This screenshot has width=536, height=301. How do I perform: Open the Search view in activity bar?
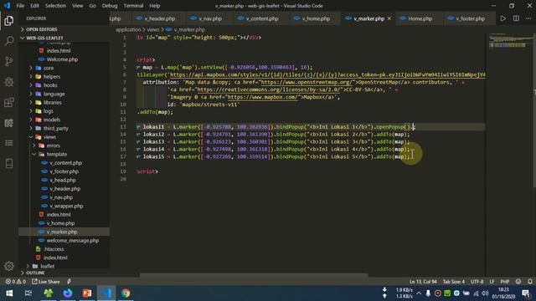point(9,41)
